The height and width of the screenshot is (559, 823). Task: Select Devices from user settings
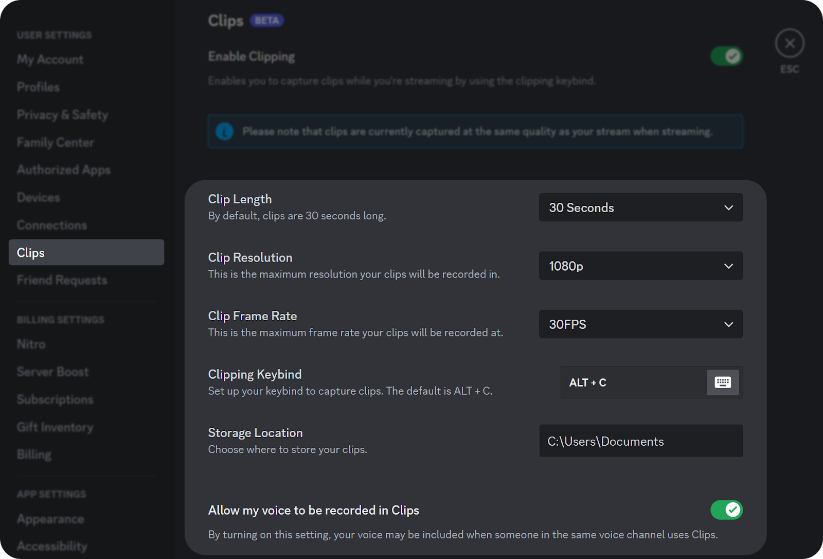coord(38,197)
